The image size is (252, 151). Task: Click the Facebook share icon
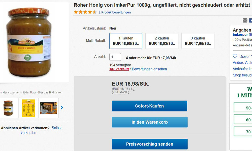click(x=250, y=20)
